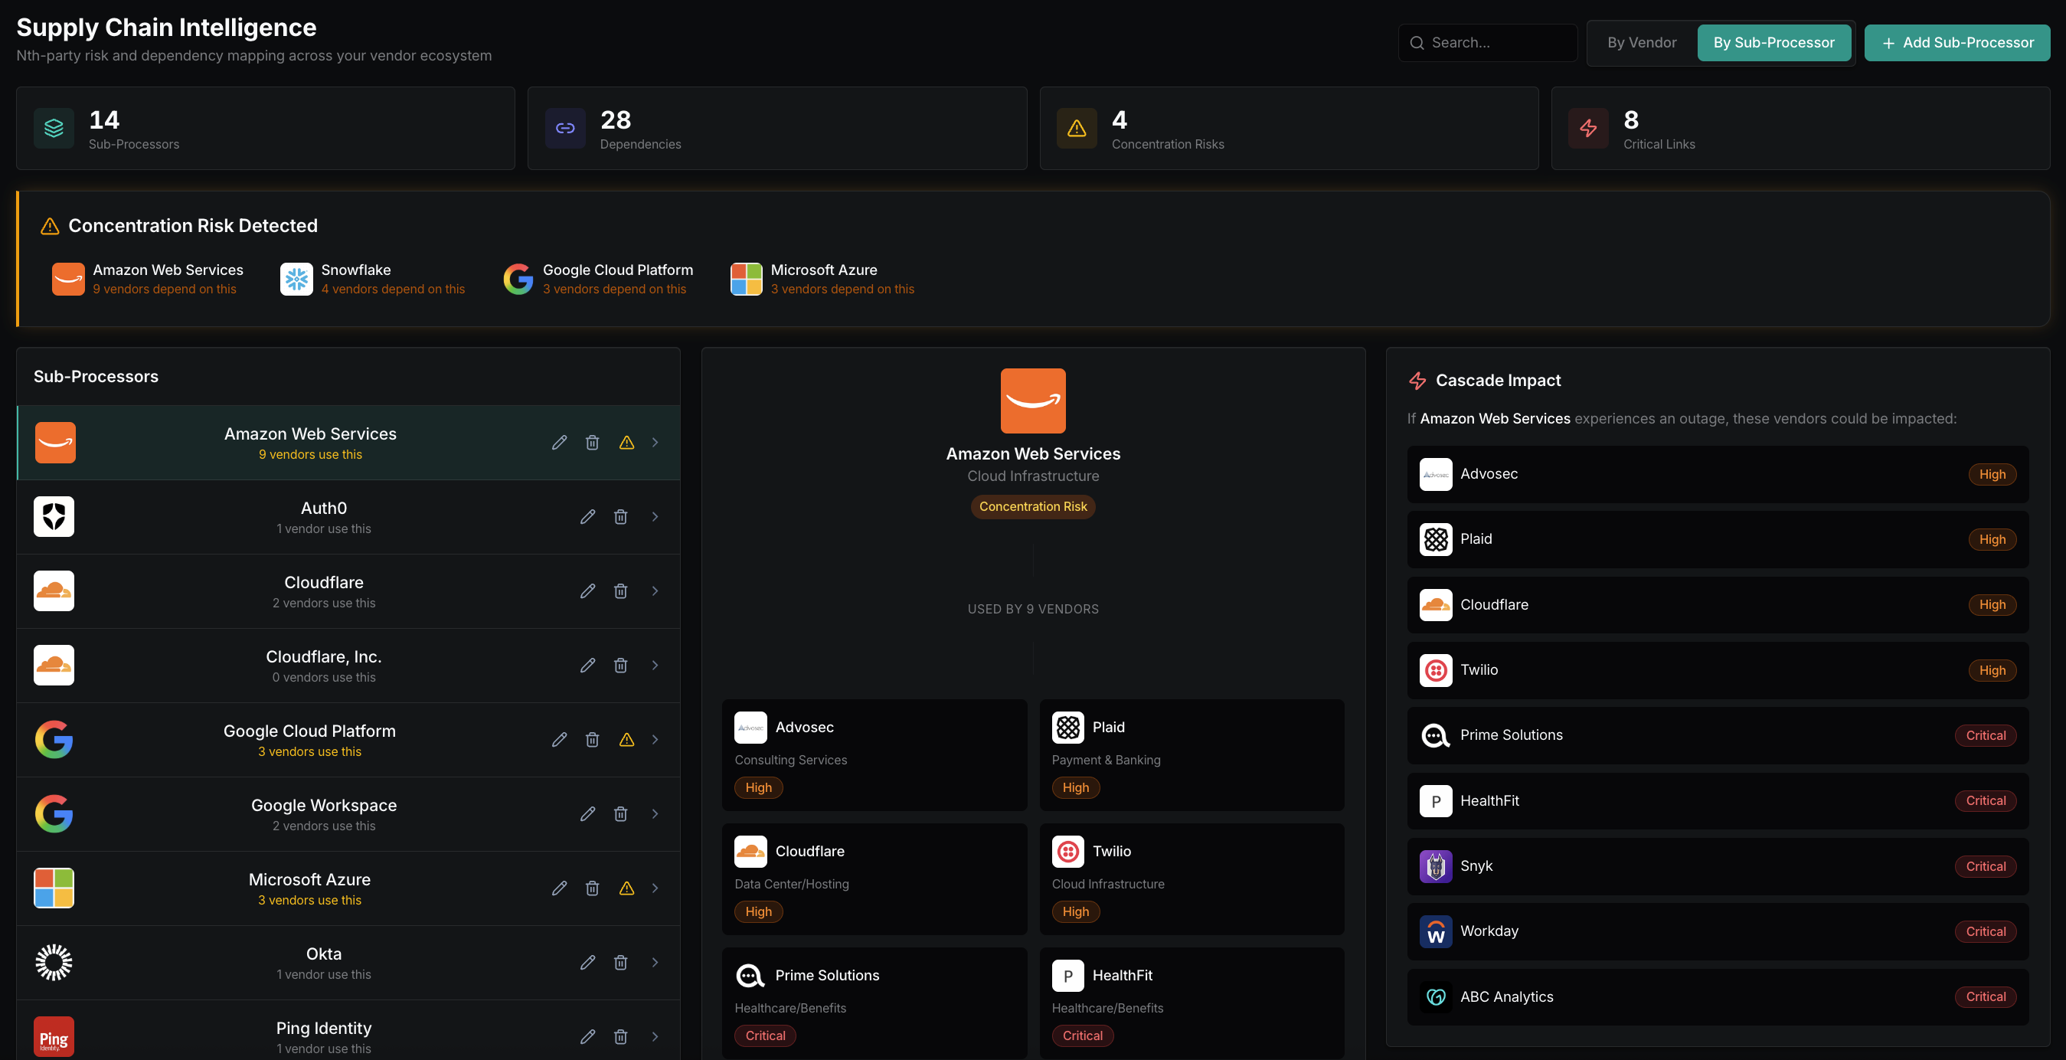Switch to By Vendor view
This screenshot has width=2066, height=1060.
(1642, 43)
